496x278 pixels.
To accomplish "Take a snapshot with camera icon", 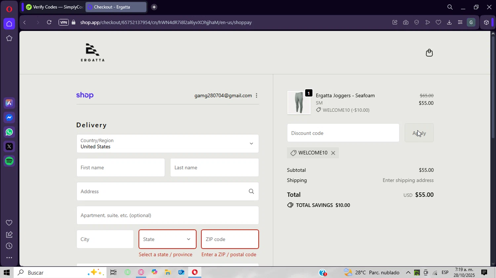I will point(406,22).
